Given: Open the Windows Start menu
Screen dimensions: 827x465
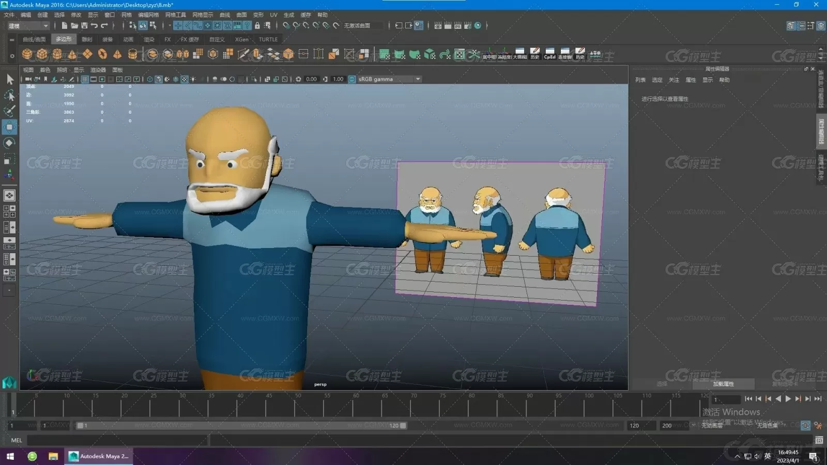Looking at the screenshot, I should [x=10, y=456].
